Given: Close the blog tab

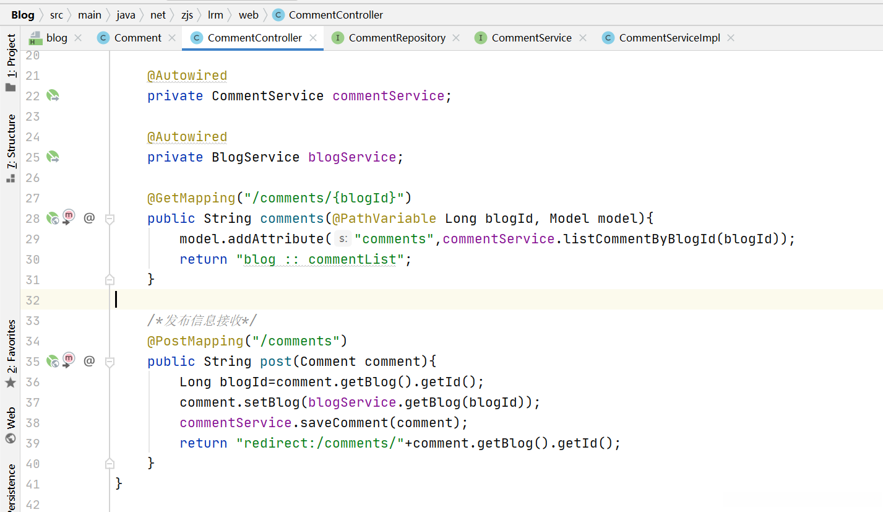Looking at the screenshot, I should pyautogui.click(x=78, y=38).
